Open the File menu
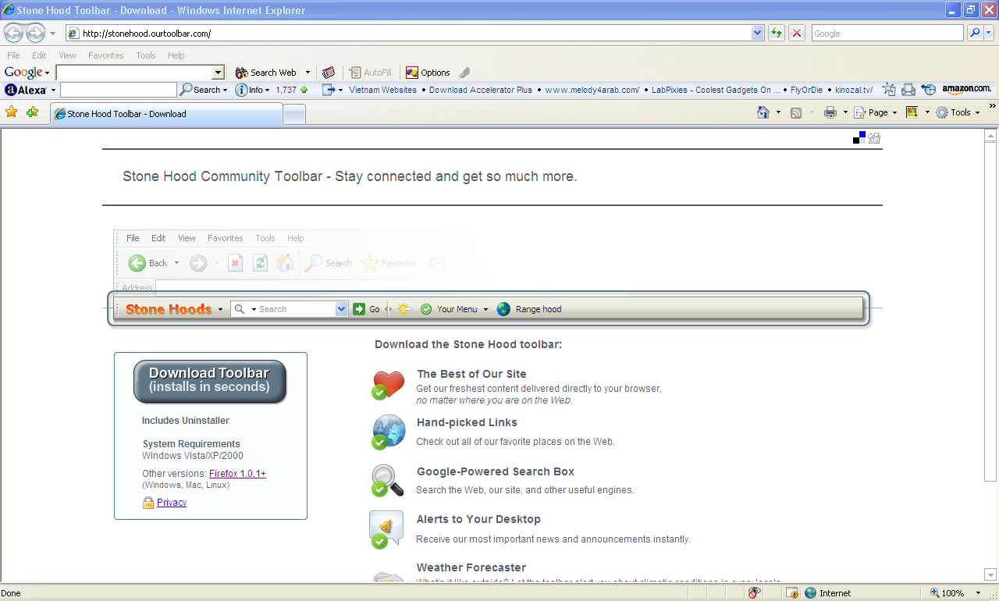Screen dimensions: 999x601 13,55
